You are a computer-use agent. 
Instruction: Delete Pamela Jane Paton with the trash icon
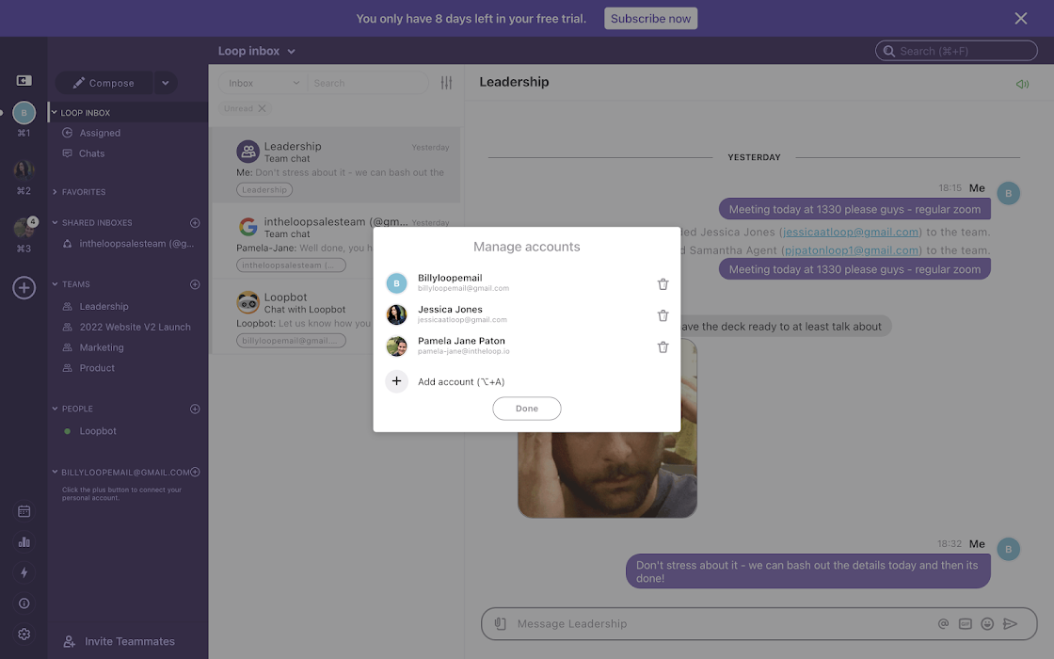[663, 346]
